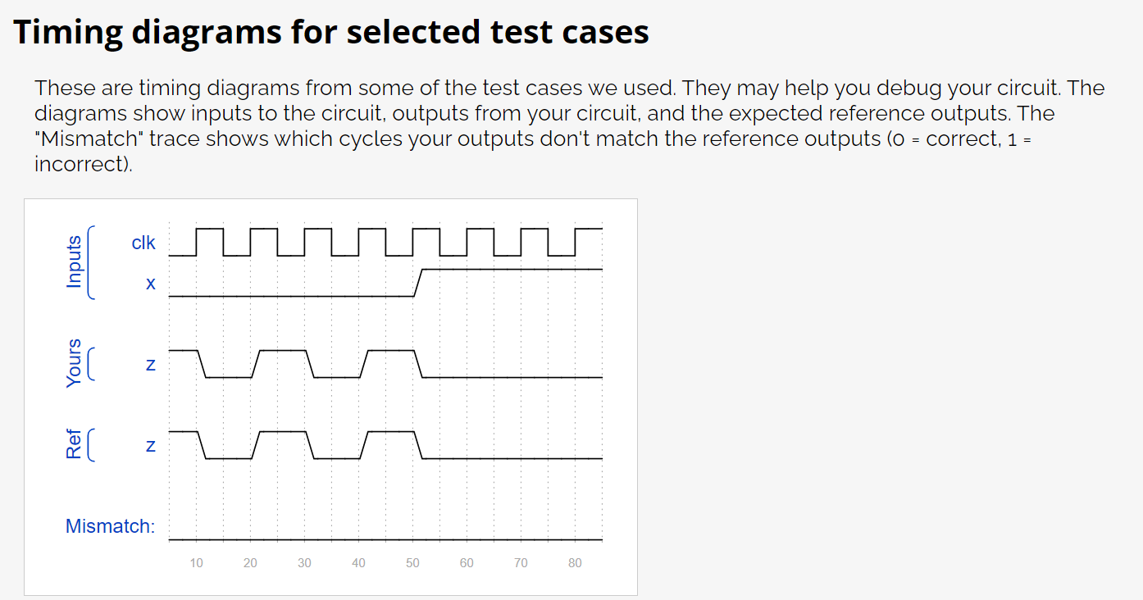Click the 'Yours' group label

click(75, 363)
